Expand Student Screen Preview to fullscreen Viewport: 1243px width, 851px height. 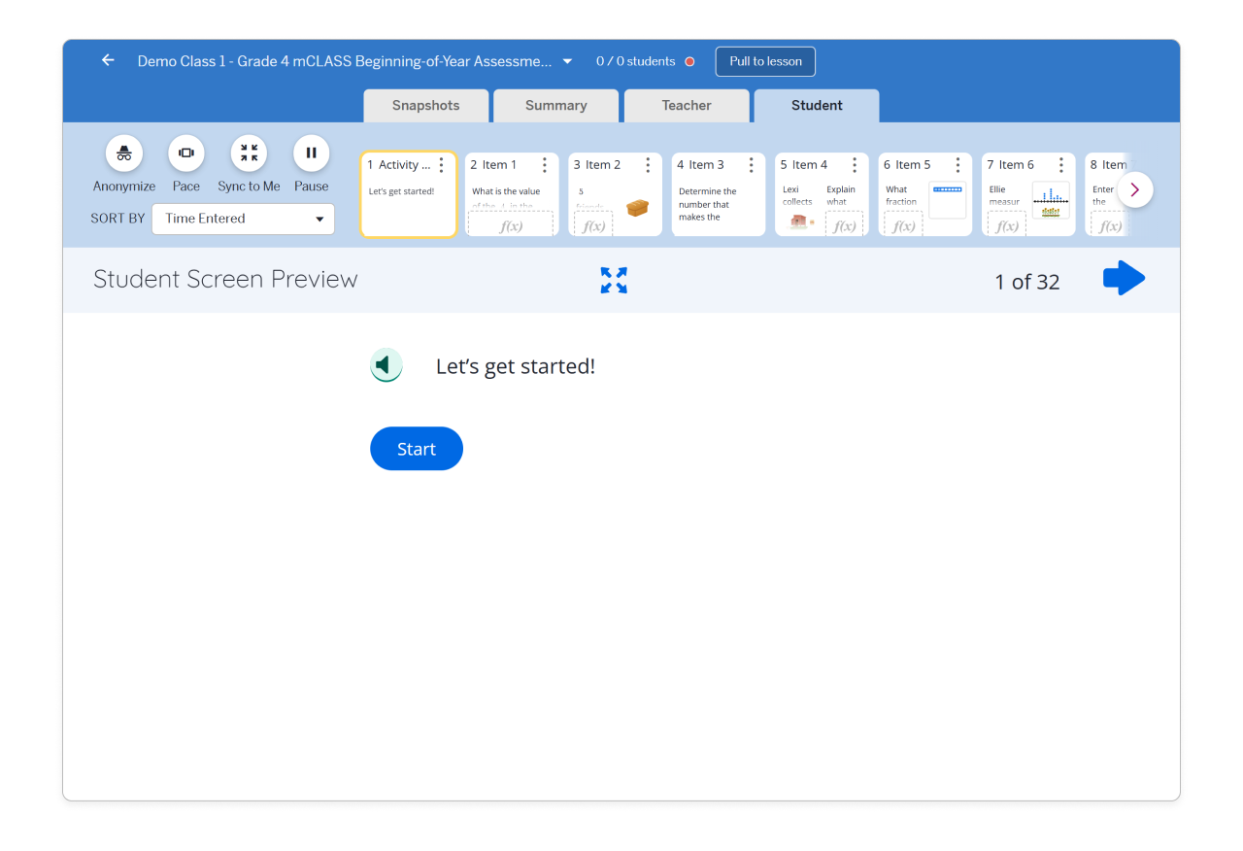point(613,280)
